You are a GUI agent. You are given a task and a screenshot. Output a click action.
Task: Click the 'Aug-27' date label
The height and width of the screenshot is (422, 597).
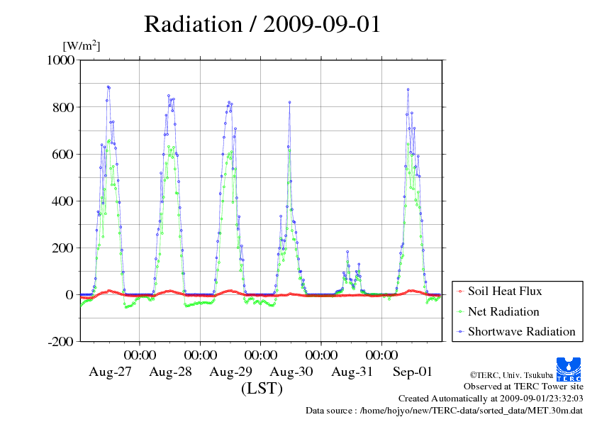111,372
